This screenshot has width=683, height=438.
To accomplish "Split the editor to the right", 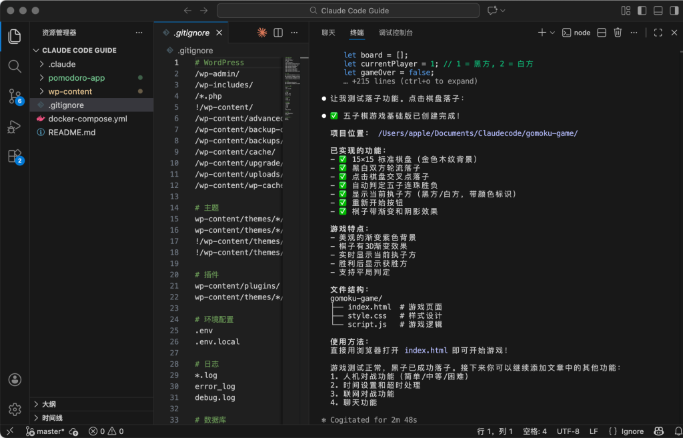I will click(278, 33).
